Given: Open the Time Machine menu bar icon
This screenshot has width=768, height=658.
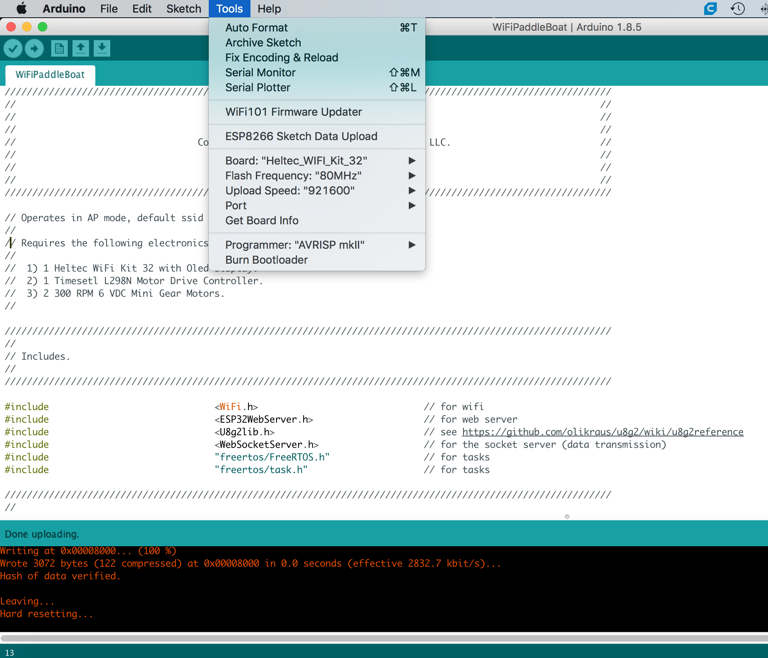Looking at the screenshot, I should click(738, 8).
